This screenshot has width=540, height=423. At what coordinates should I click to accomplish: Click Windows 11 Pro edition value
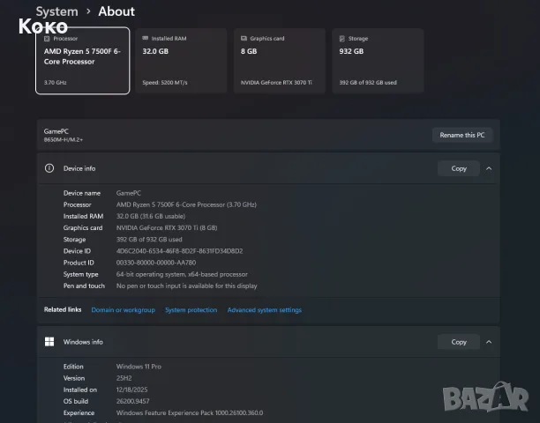click(139, 367)
